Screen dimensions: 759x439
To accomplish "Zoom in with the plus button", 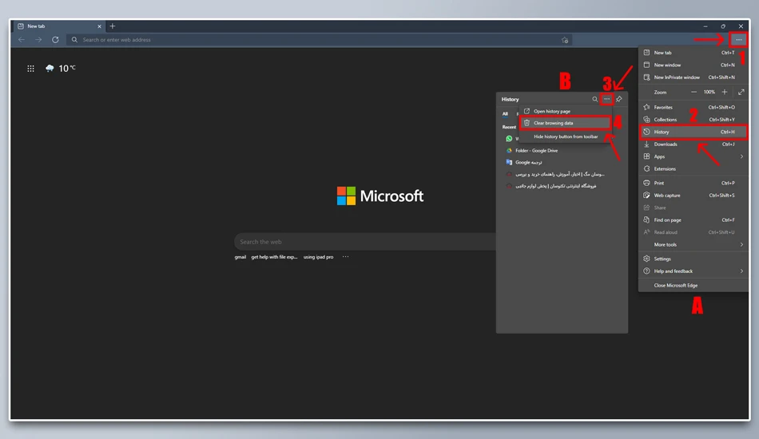I will (x=725, y=92).
